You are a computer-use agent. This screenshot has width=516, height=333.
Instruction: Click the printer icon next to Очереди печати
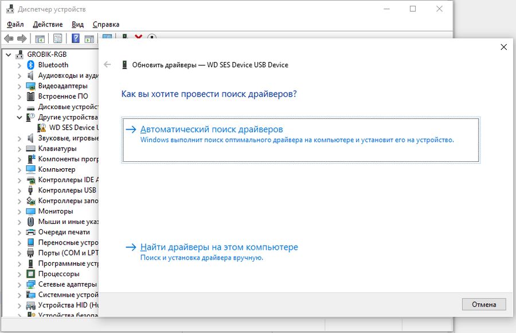point(32,232)
